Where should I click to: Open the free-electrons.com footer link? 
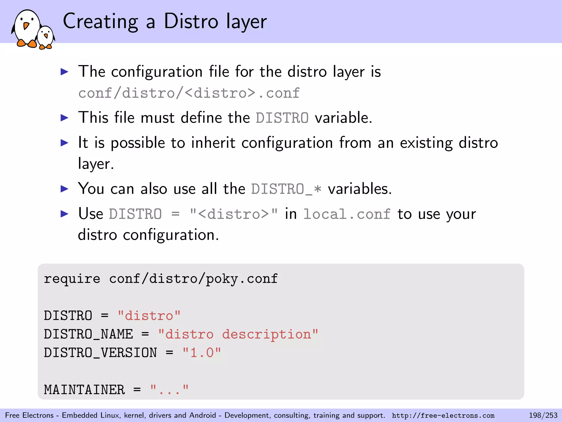[443, 415]
